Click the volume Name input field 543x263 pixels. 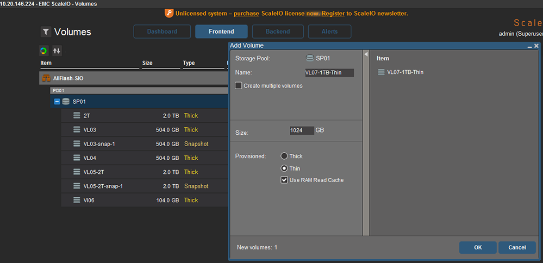pyautogui.click(x=329, y=73)
